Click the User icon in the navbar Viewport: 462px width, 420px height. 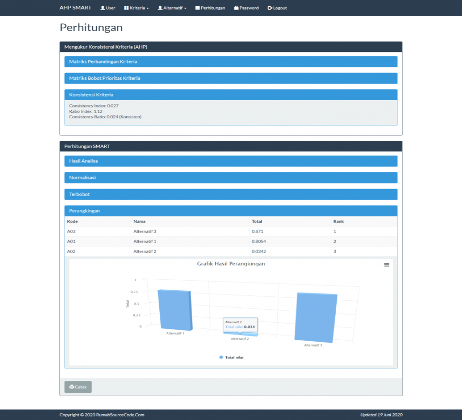click(102, 8)
